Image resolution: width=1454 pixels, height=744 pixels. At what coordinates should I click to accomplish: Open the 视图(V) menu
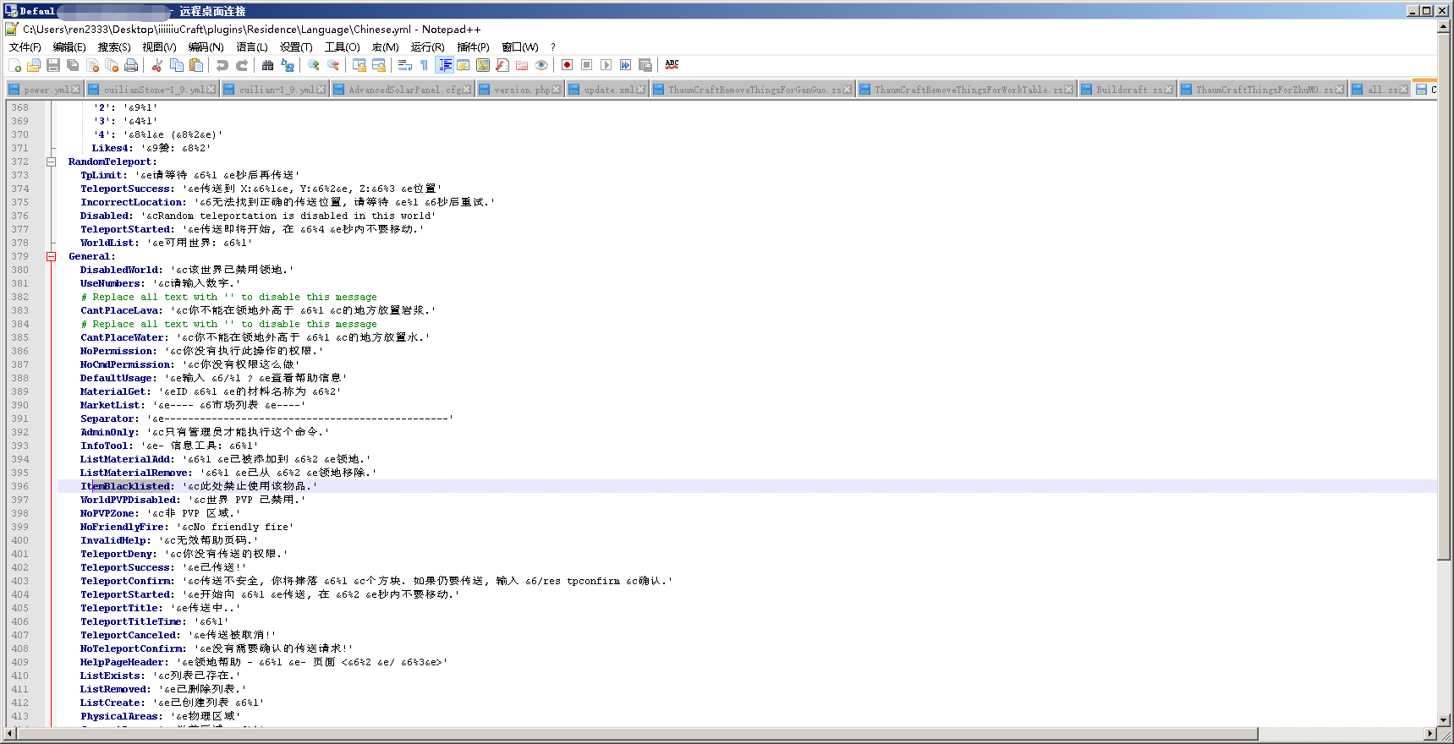pos(159,47)
